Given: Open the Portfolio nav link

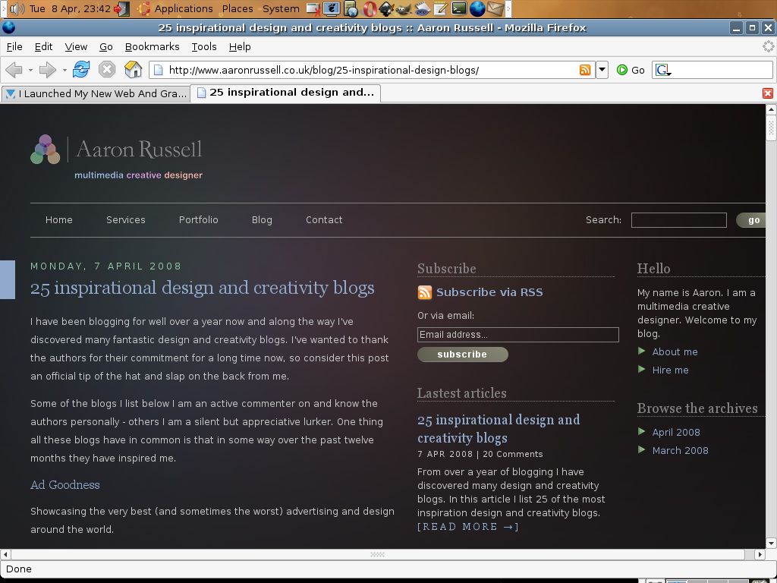Looking at the screenshot, I should [x=199, y=219].
